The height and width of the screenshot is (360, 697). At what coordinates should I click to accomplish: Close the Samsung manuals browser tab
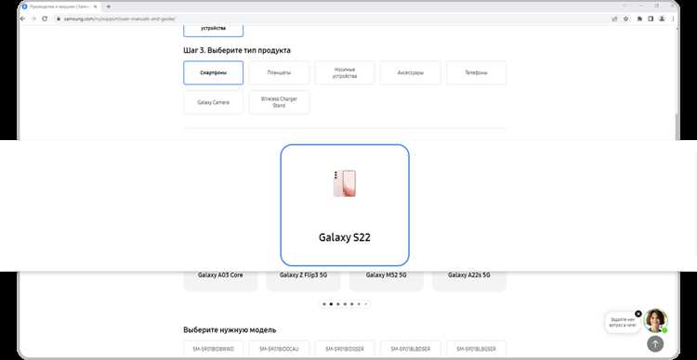pos(95,6)
